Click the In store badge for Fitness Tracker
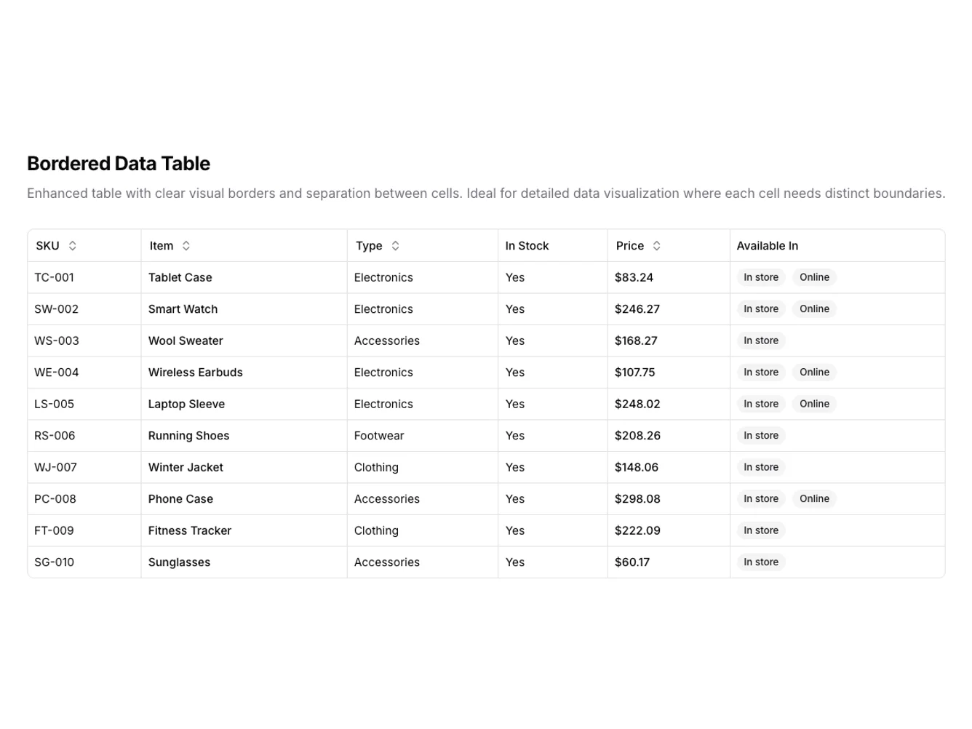Viewport: 972px width, 729px height. tap(760, 530)
